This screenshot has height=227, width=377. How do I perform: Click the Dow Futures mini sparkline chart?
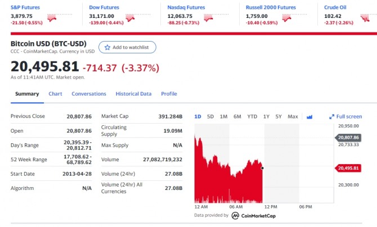tap(132, 18)
